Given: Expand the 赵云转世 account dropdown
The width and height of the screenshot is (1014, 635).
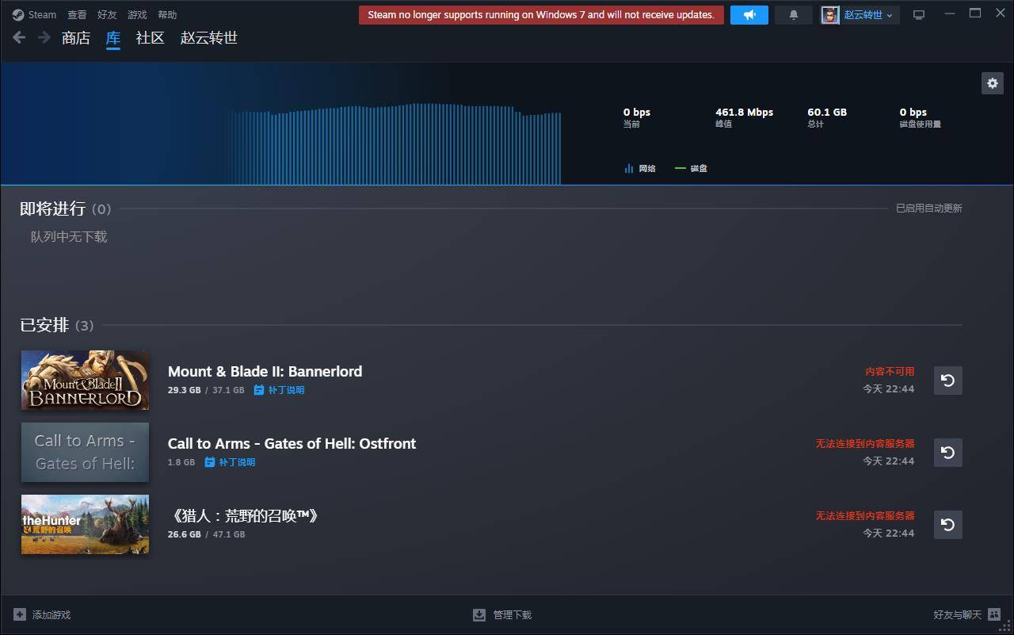Looking at the screenshot, I should pyautogui.click(x=860, y=15).
